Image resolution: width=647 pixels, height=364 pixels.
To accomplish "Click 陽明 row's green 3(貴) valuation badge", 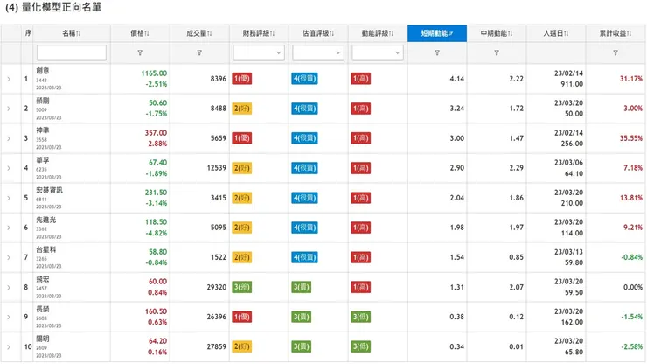I will [x=302, y=346].
